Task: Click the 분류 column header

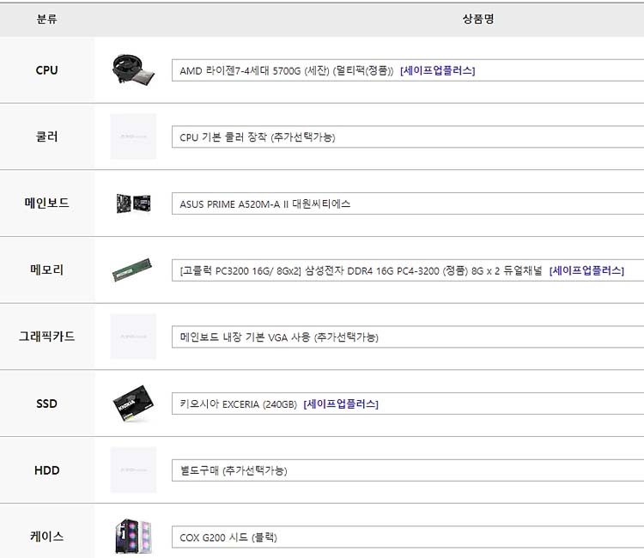Action: click(x=47, y=19)
